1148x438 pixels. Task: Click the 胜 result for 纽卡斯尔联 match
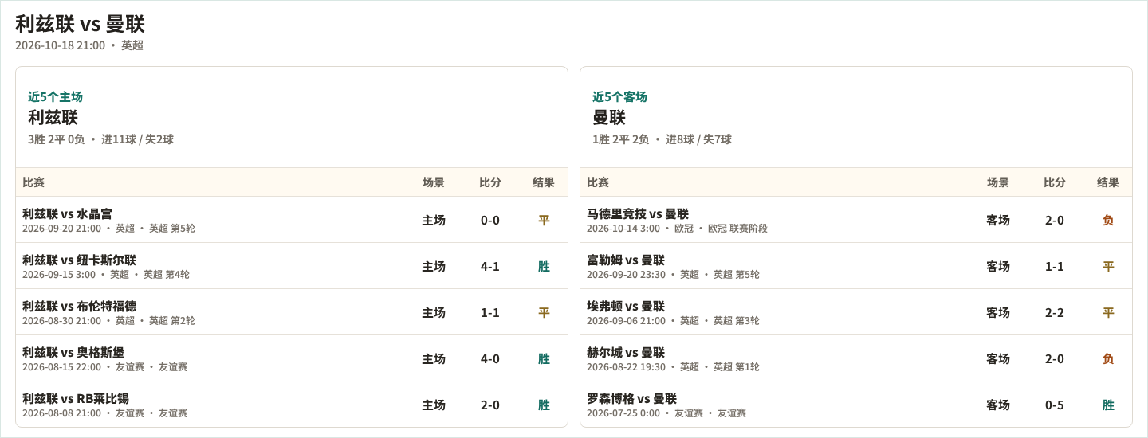coord(544,266)
